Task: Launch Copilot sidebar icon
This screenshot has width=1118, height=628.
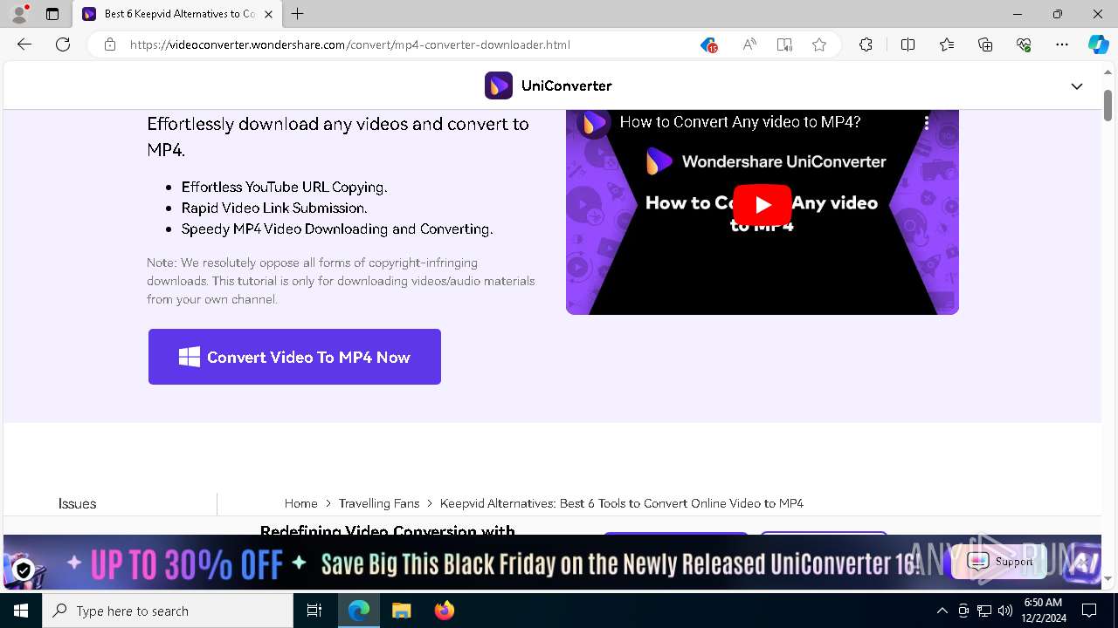Action: 1098,44
